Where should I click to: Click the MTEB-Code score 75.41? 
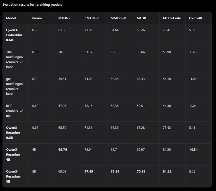pos(167,30)
